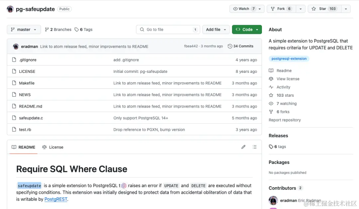Open the LICENSE file
The height and width of the screenshot is (209, 359).
[27, 72]
